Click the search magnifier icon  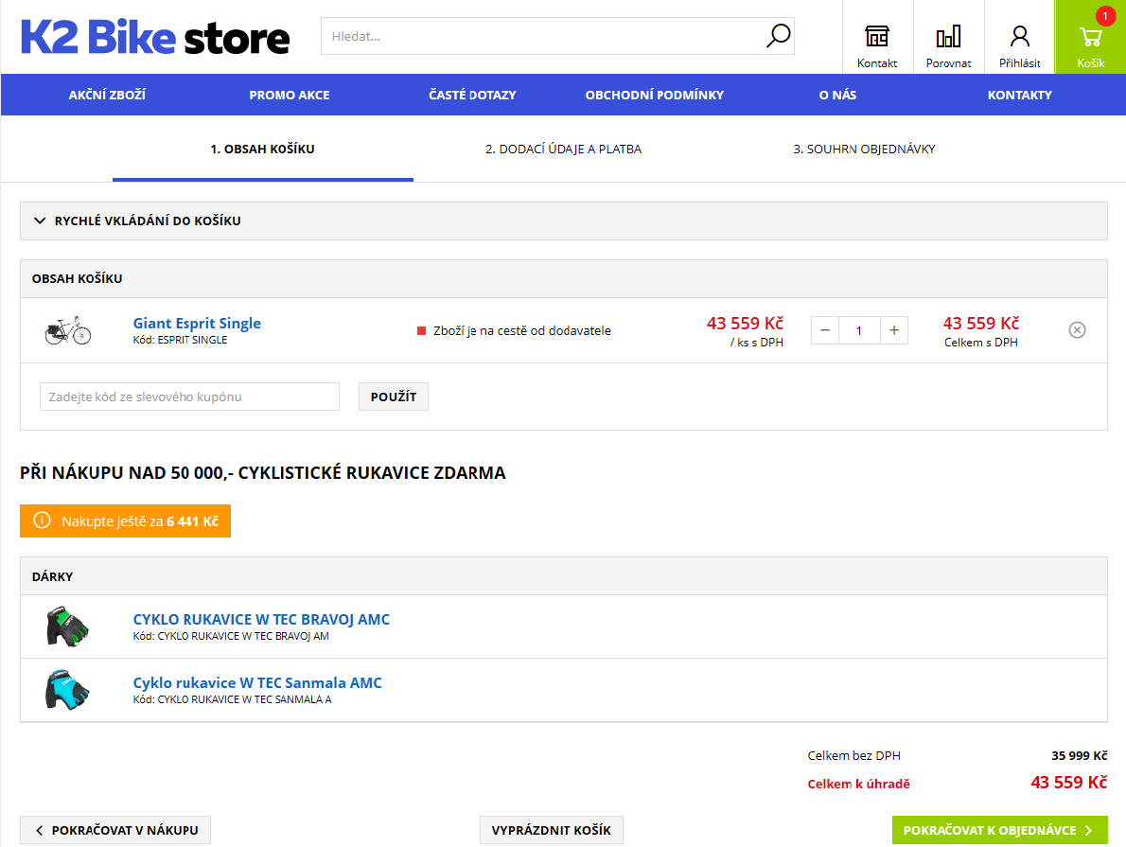[778, 37]
